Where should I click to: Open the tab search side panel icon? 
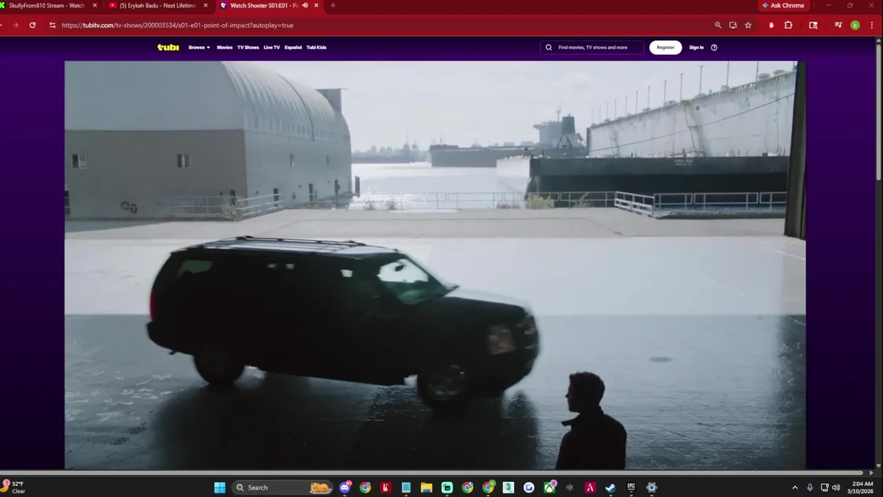(x=813, y=25)
